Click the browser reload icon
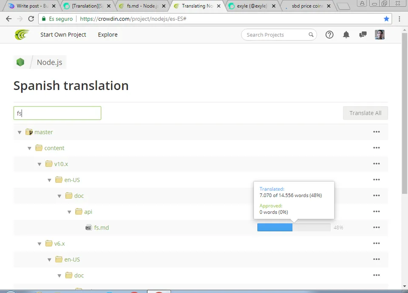The height and width of the screenshot is (293, 408). click(x=31, y=19)
